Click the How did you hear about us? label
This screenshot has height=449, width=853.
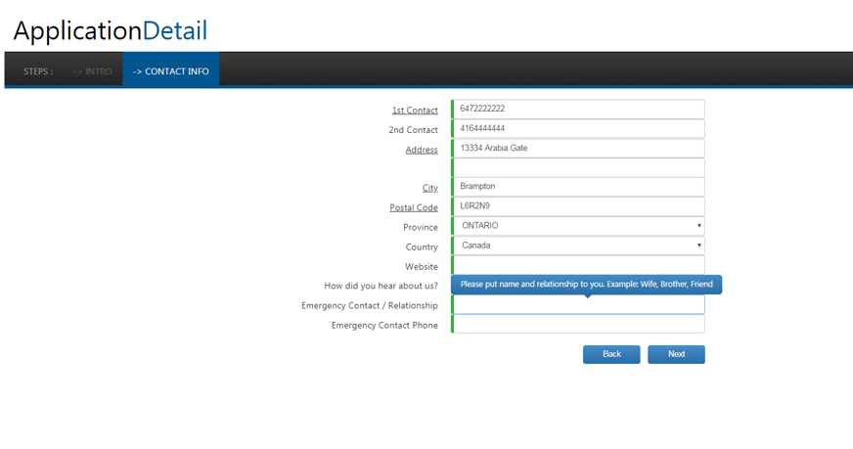point(381,286)
